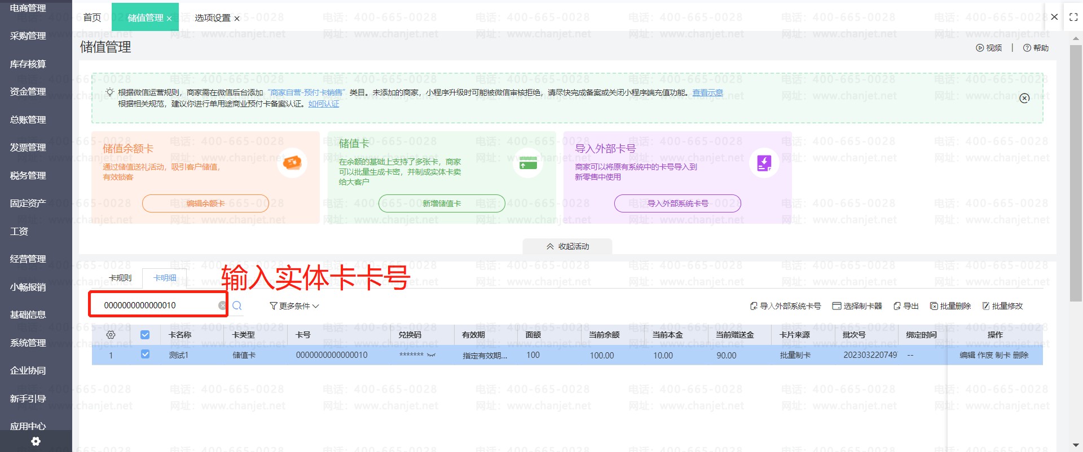Open 库存核算 in the sidebar

coord(28,64)
